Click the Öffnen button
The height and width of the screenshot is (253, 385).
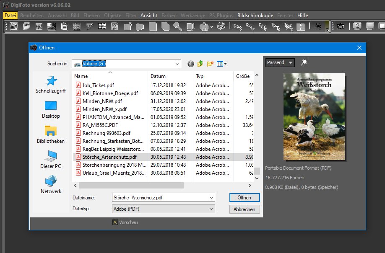click(x=245, y=197)
